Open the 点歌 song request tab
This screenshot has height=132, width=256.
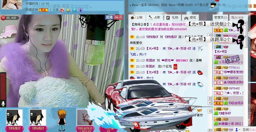pos(154,18)
